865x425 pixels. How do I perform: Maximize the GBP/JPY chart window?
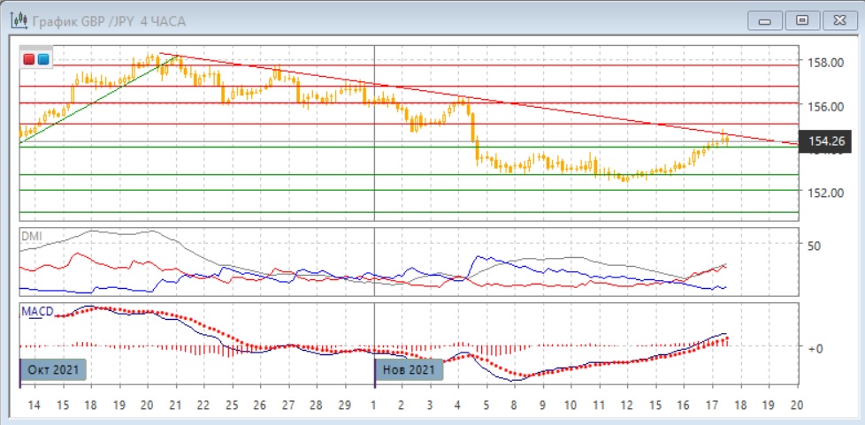click(x=802, y=19)
